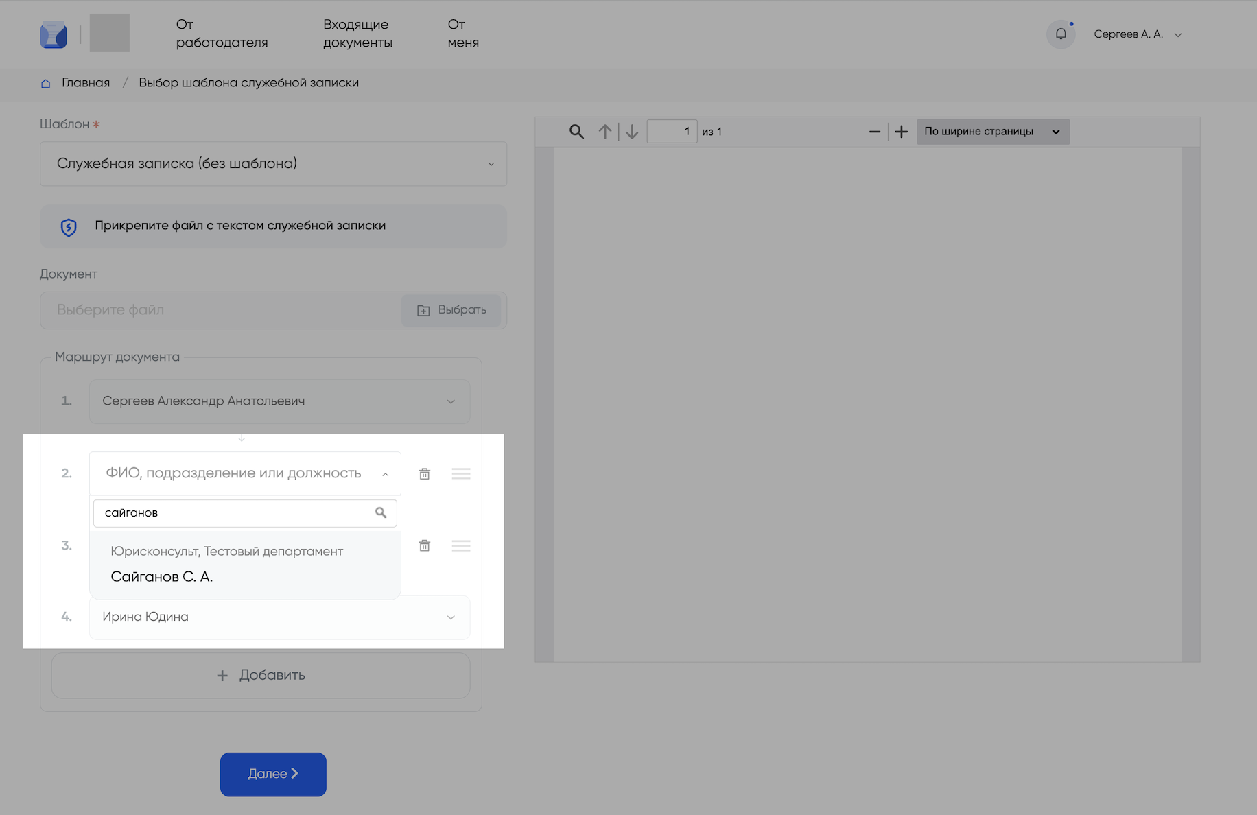Zoom out in the document viewer
Image resolution: width=1257 pixels, height=815 pixels.
tap(874, 132)
